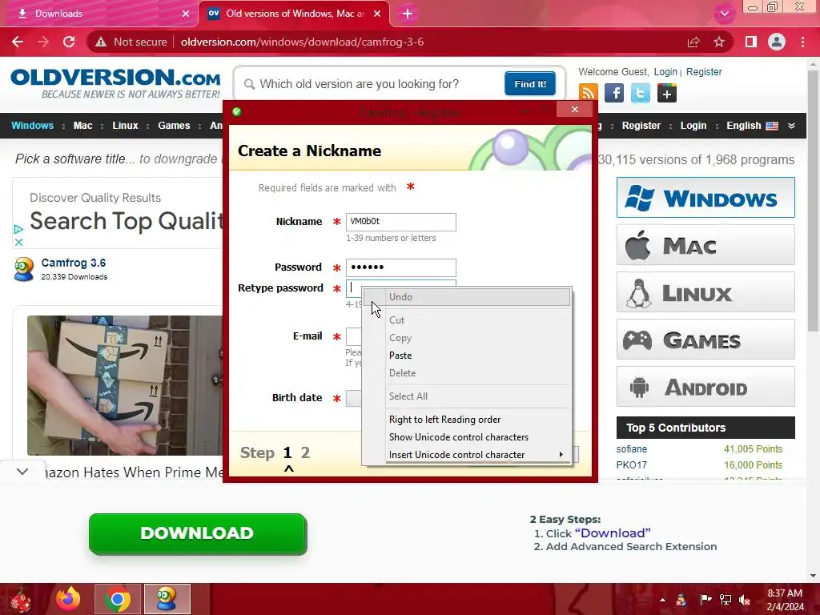The height and width of the screenshot is (615, 820).
Task: Click the share page icon
Action: pyautogui.click(x=693, y=42)
